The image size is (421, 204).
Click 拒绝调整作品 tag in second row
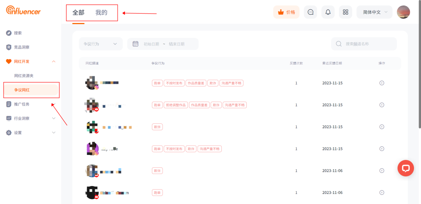point(176,105)
